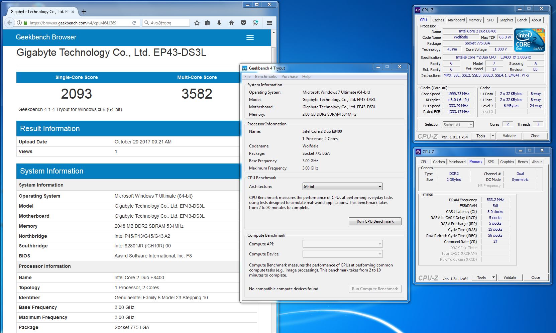Click Validate in lower CPU-Z window

pos(510,277)
